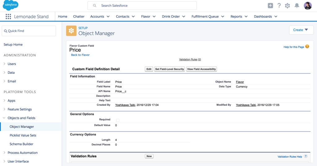Screen dimensions: 317x166
Task: Expand the Feature Settings chevron
Action: pyautogui.click(x=4, y=109)
